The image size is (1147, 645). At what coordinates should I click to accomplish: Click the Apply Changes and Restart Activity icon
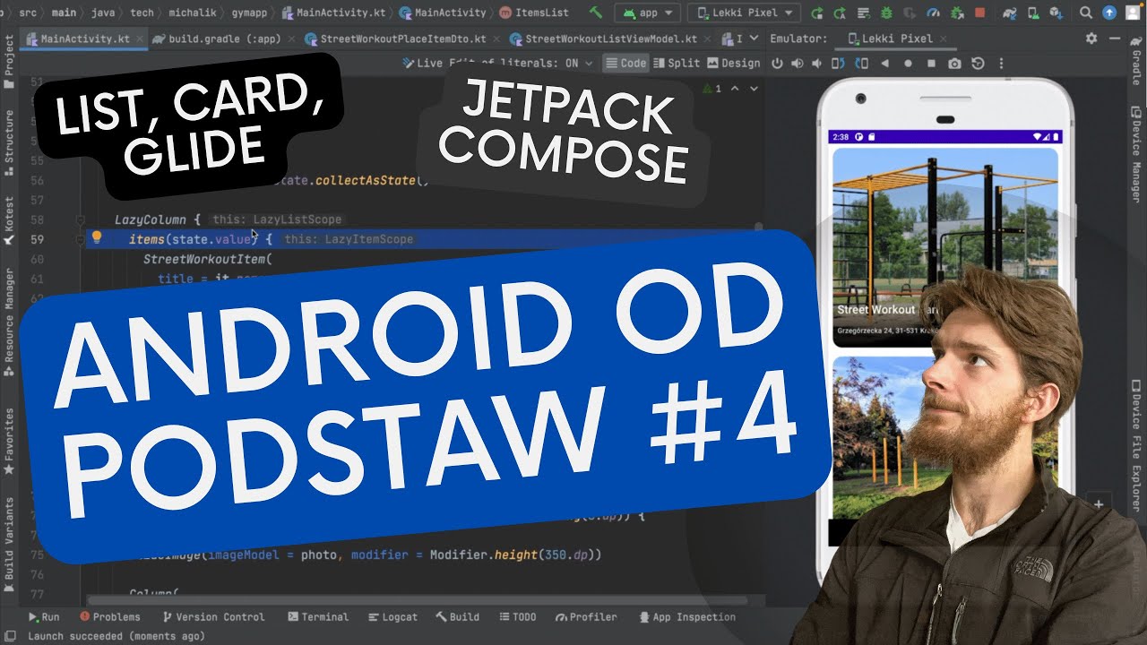click(x=840, y=13)
